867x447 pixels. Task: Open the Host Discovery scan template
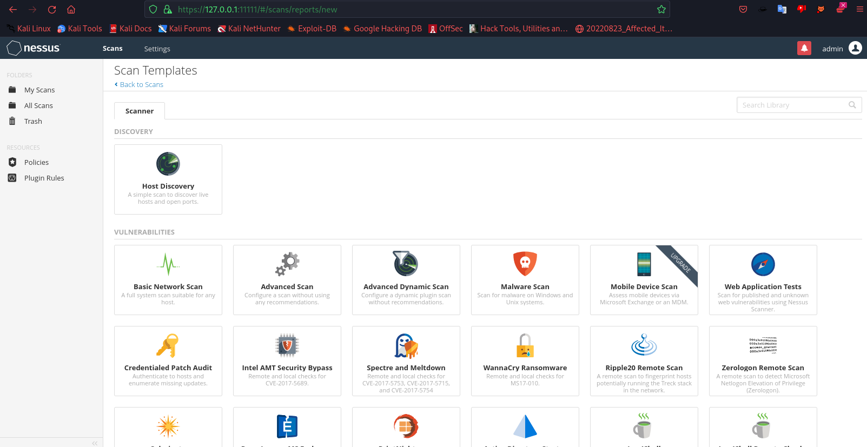(x=168, y=179)
